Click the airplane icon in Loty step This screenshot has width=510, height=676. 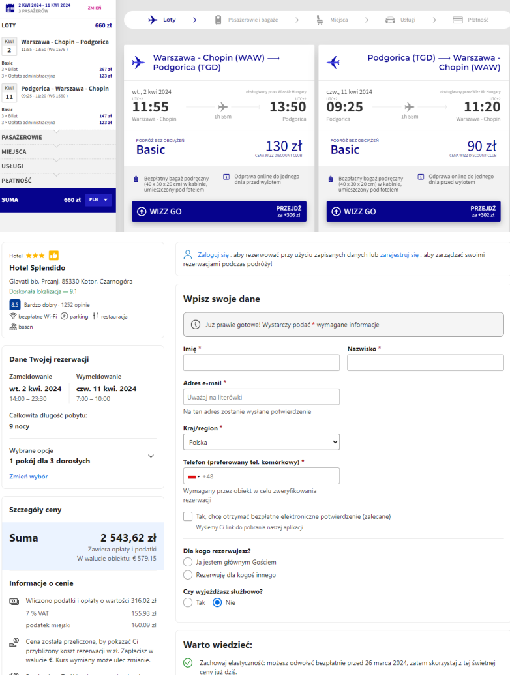(x=153, y=20)
